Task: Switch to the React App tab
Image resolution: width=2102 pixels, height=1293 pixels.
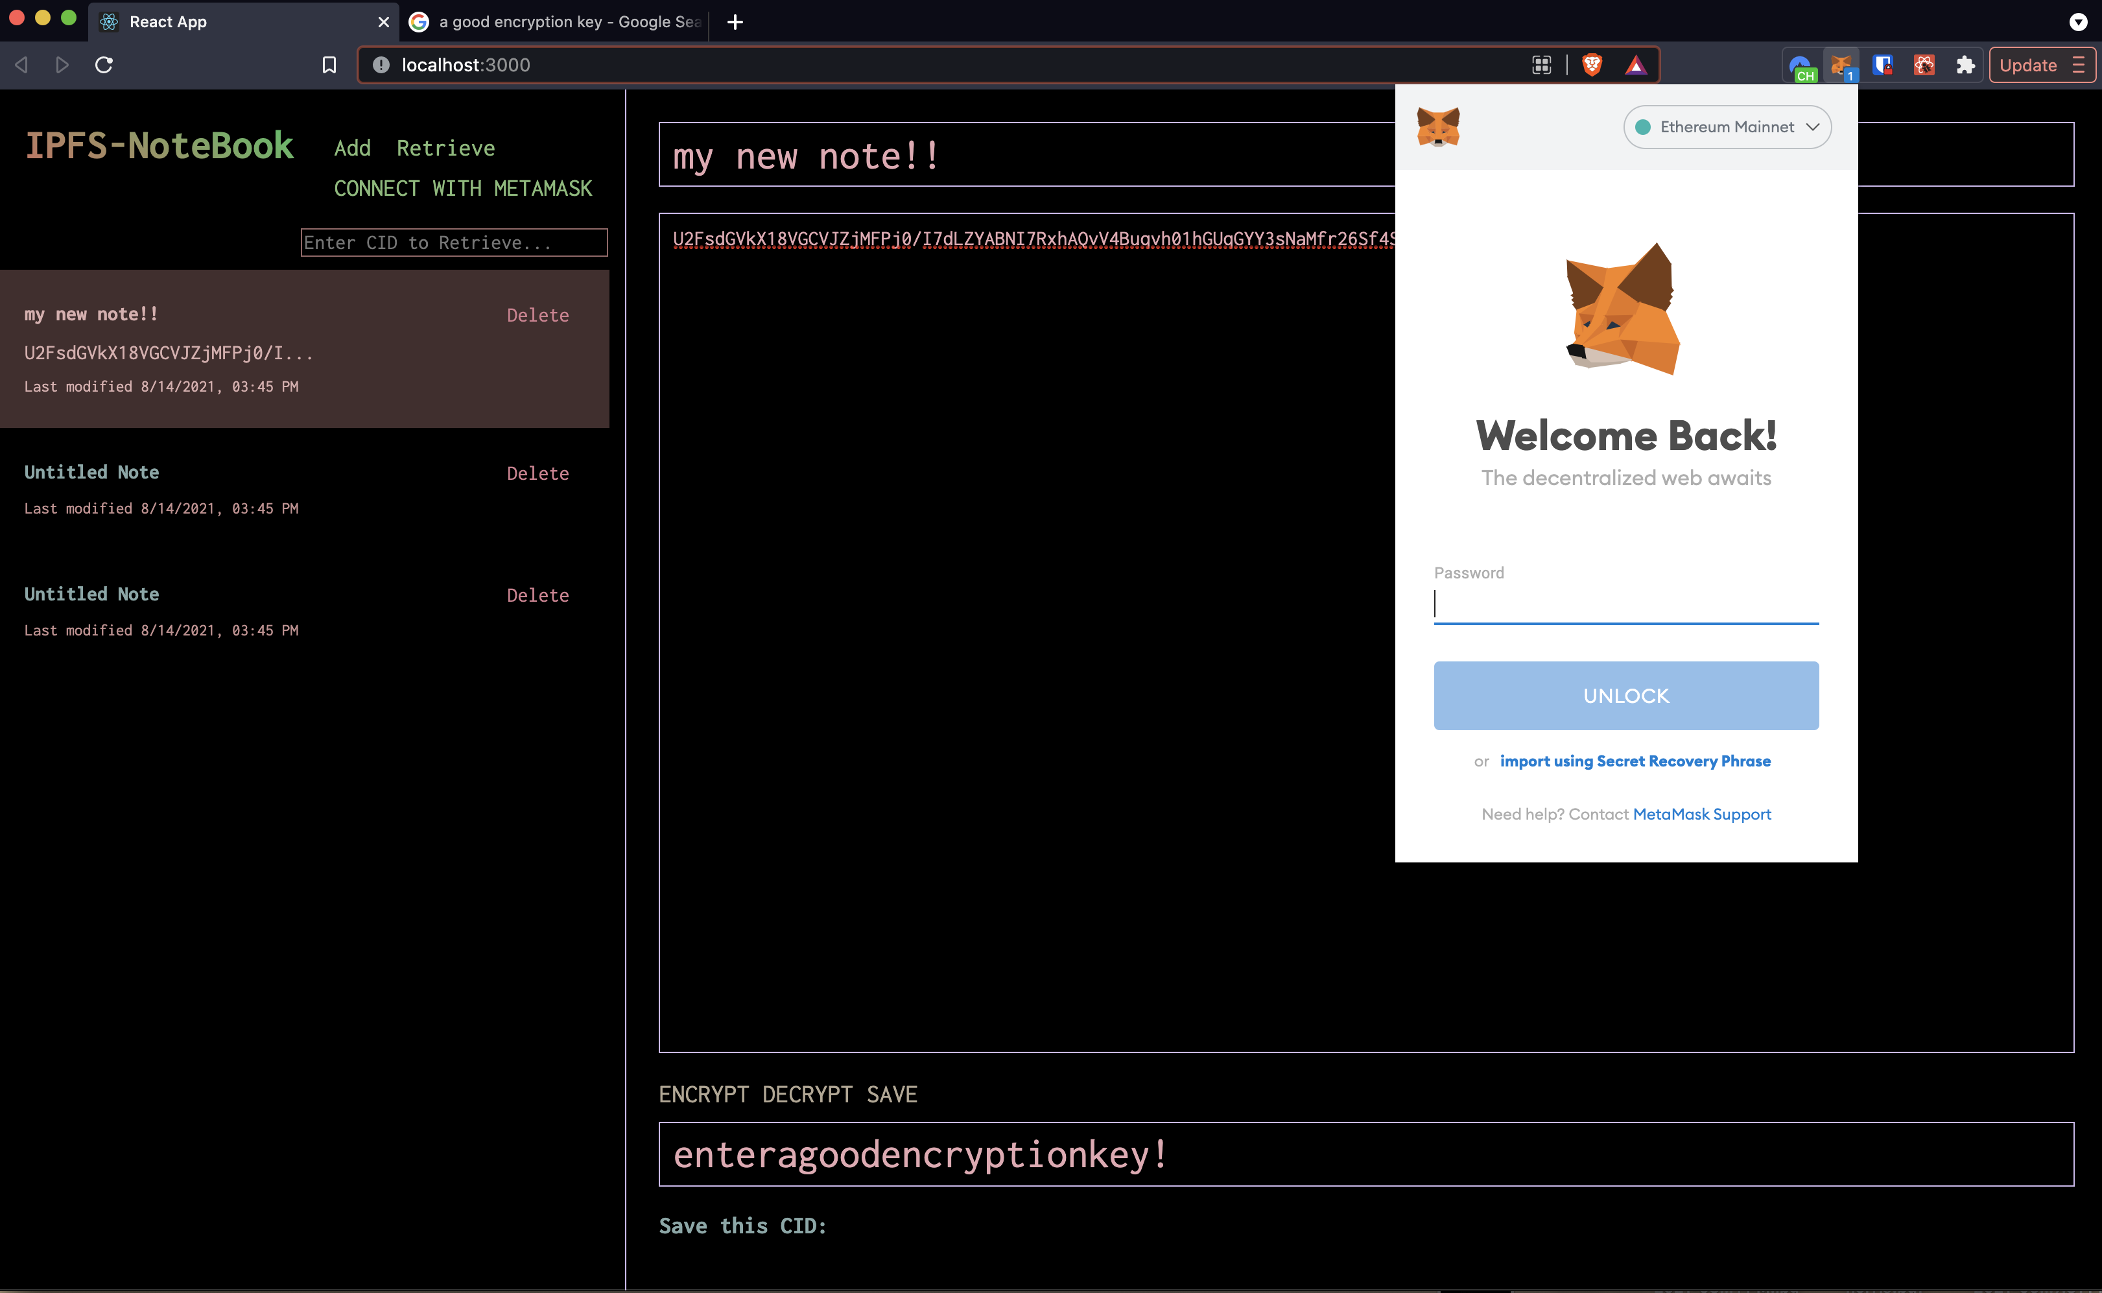Action: pos(242,22)
